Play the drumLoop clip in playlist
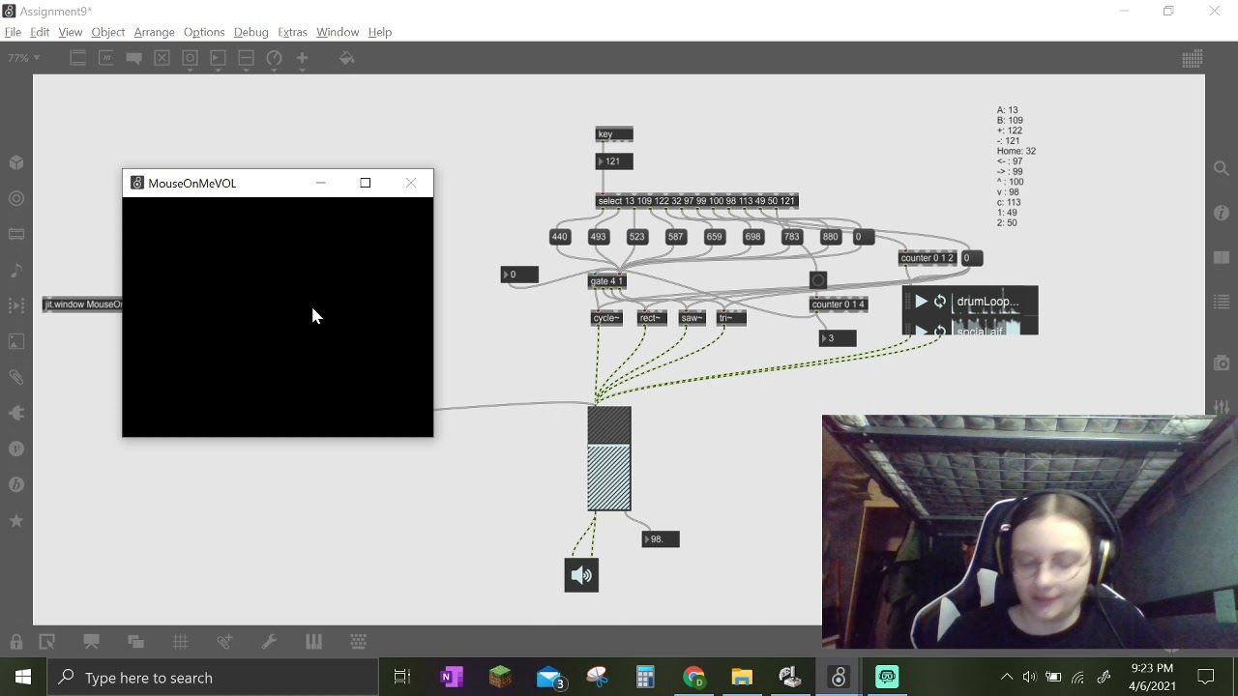The width and height of the screenshot is (1238, 696). pos(921,302)
